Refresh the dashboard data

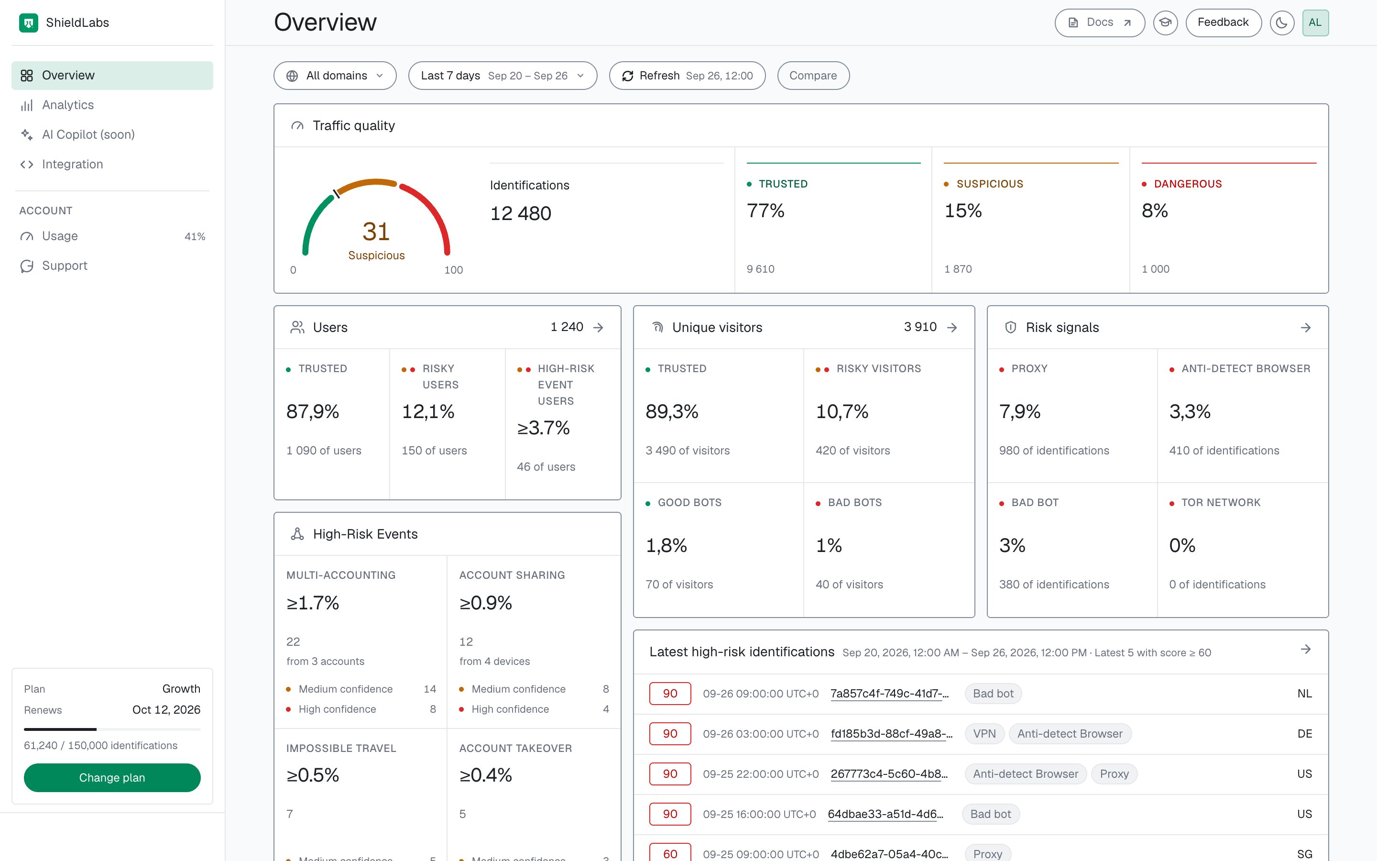coord(687,76)
